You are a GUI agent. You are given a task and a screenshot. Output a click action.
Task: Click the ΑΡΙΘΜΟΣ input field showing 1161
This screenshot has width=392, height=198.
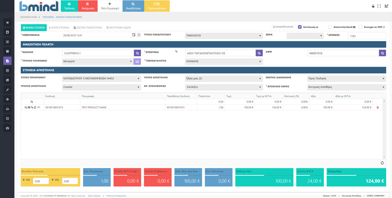[367, 36]
